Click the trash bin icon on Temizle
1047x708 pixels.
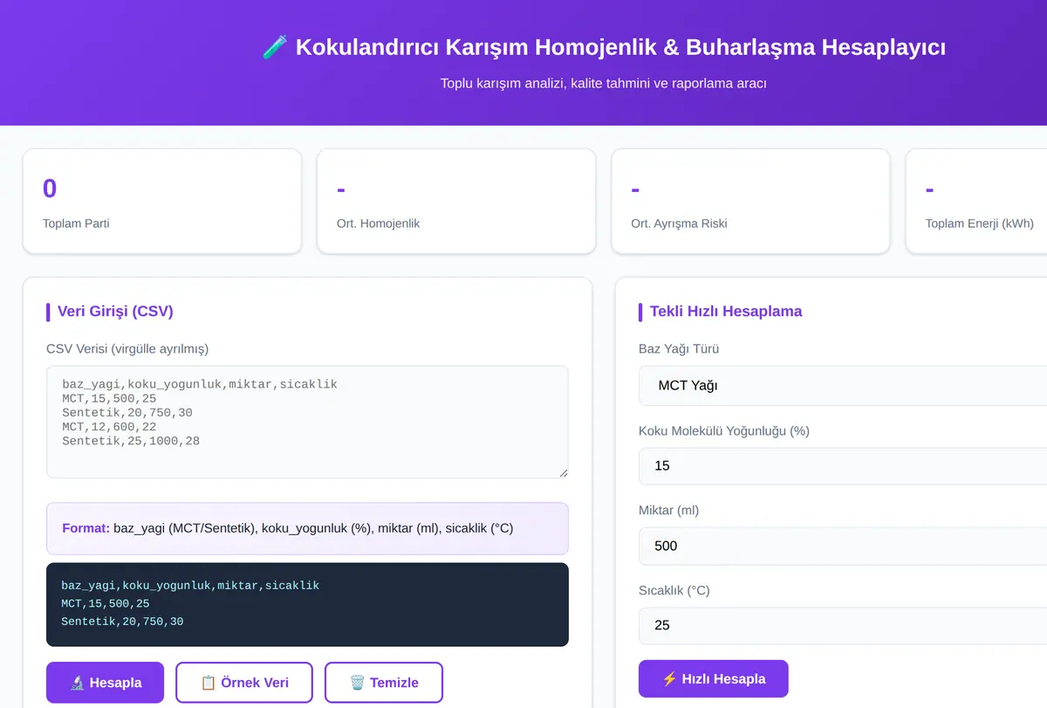coord(357,683)
